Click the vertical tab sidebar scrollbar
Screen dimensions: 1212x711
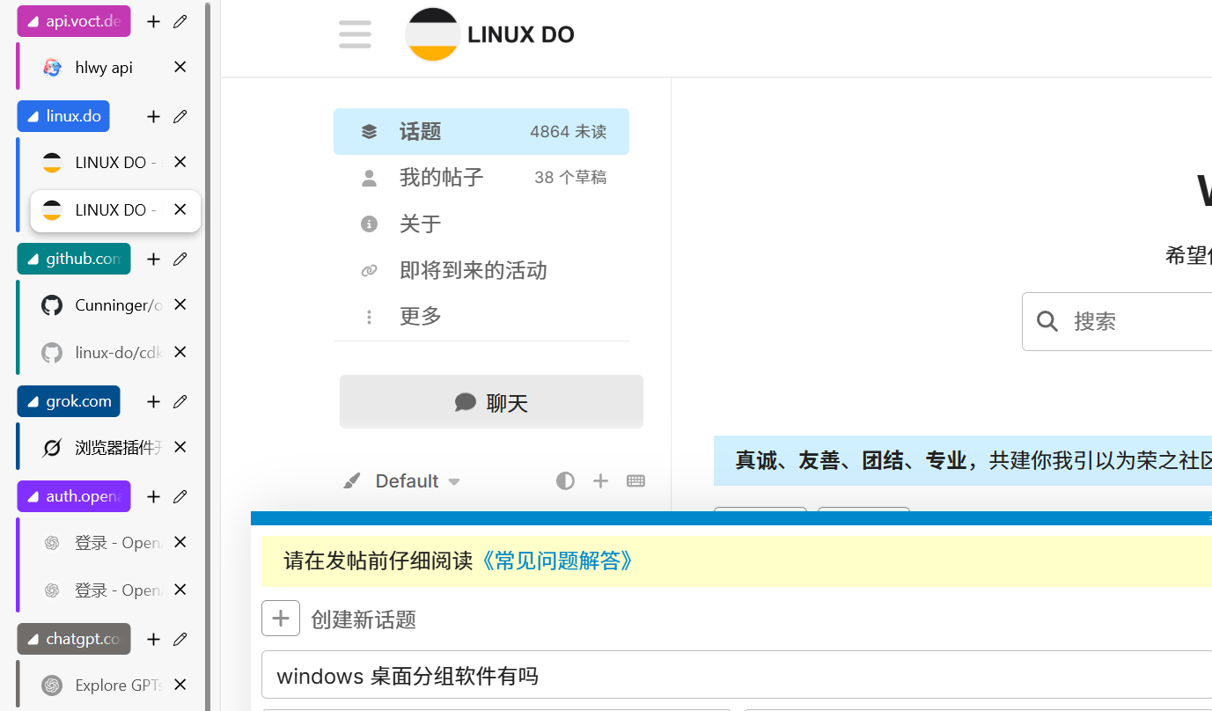[x=208, y=355]
